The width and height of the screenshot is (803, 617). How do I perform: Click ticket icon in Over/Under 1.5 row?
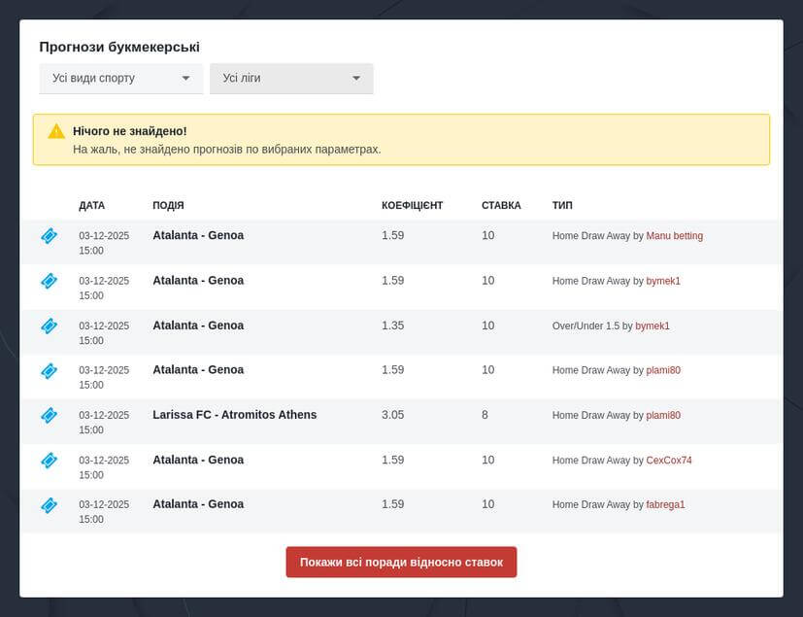point(49,326)
